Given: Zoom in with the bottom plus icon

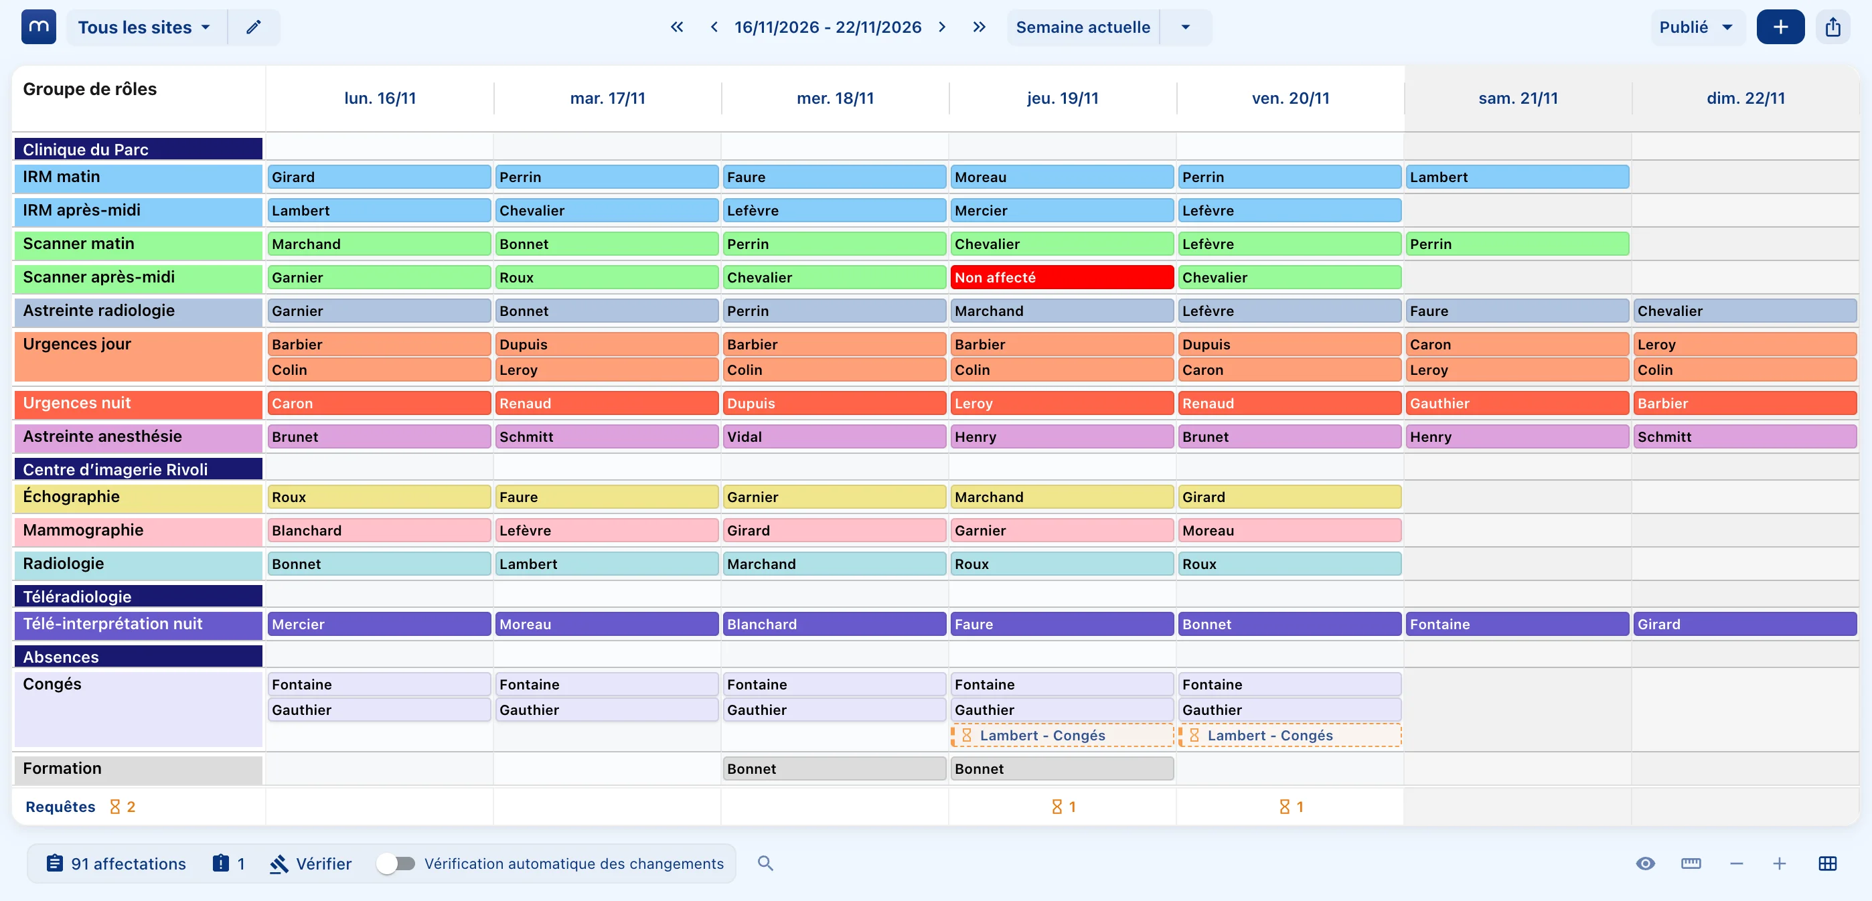Looking at the screenshot, I should (1779, 864).
